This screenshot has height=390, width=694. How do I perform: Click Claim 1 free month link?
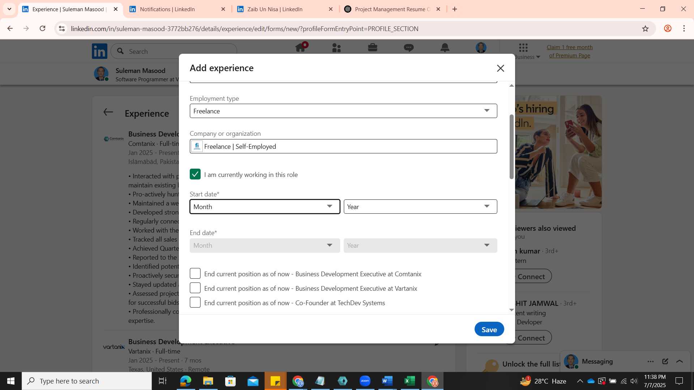pyautogui.click(x=570, y=51)
